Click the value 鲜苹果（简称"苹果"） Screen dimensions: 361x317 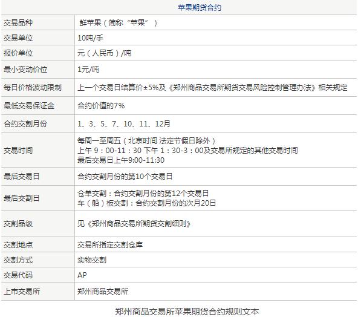pyautogui.click(x=118, y=23)
